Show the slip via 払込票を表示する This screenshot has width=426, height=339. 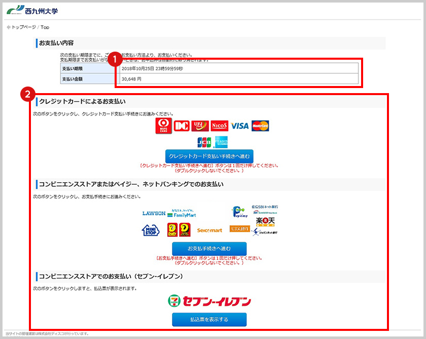[x=209, y=319]
